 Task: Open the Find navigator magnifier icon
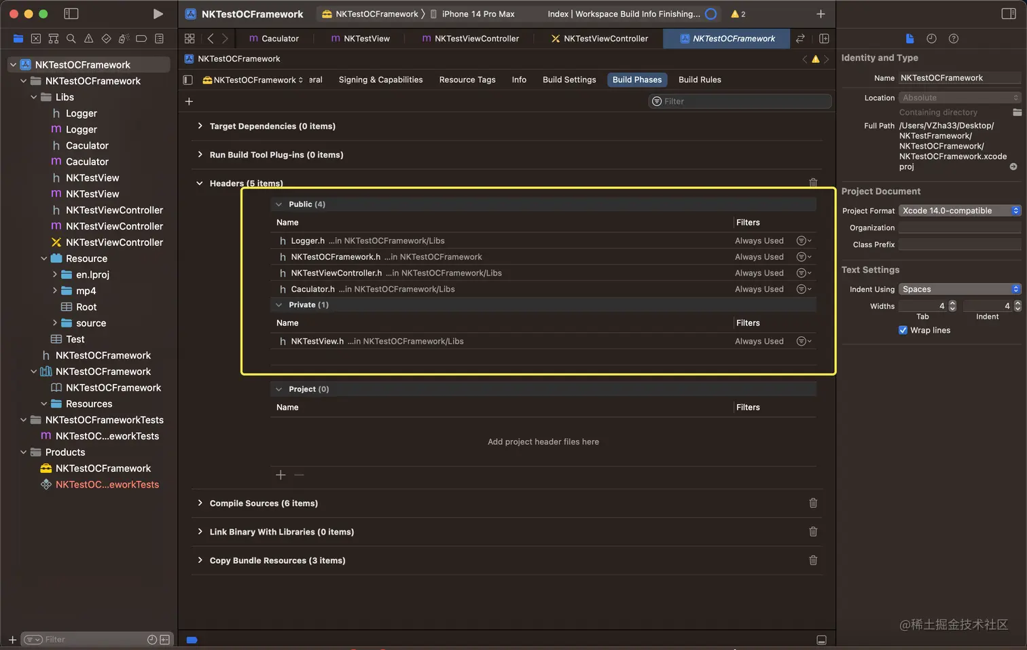(71, 39)
